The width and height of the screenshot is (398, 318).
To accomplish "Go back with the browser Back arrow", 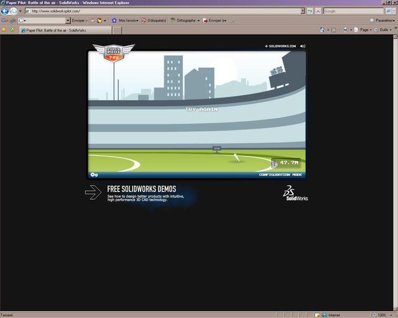I will (x=5, y=11).
